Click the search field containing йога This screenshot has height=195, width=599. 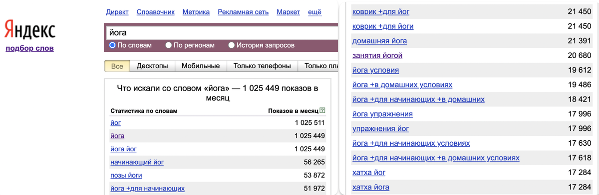coord(222,32)
